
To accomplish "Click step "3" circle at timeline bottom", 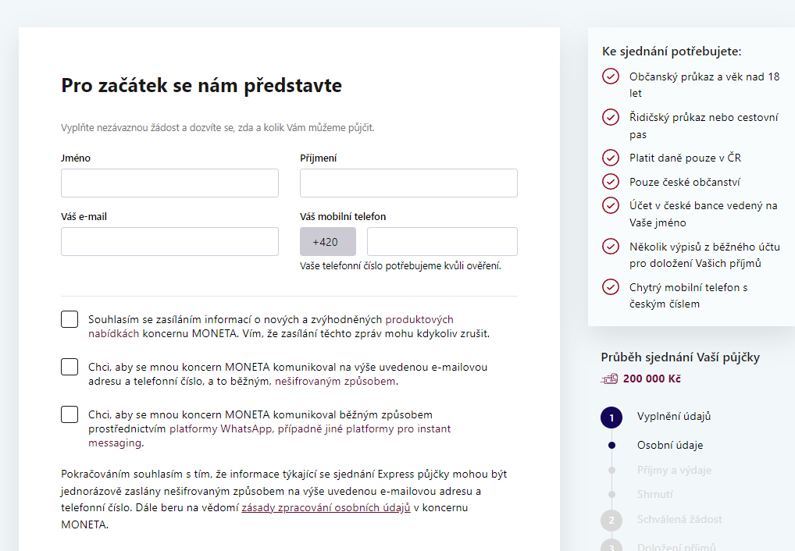I will tap(611, 545).
